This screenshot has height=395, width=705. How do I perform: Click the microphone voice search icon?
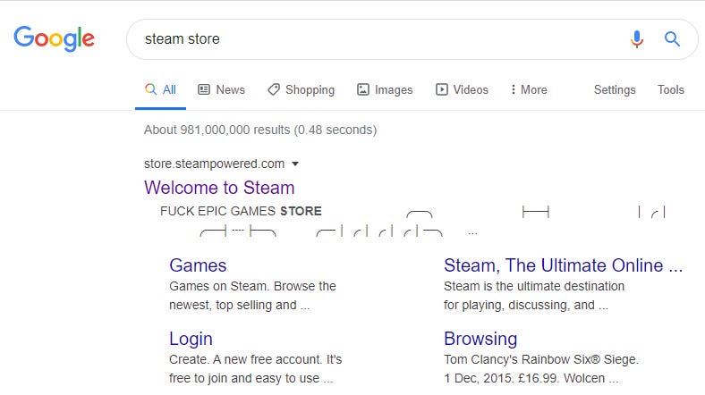point(637,39)
